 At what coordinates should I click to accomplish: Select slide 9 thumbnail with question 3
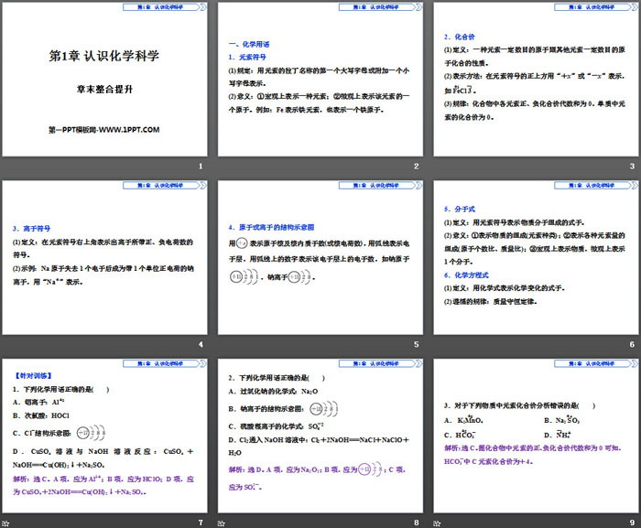point(536,436)
